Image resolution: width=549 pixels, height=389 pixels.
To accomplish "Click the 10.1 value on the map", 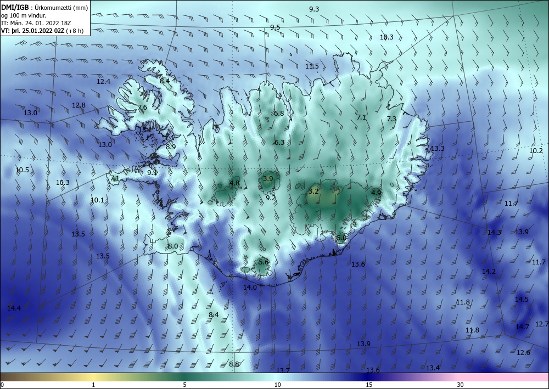I will (x=97, y=200).
